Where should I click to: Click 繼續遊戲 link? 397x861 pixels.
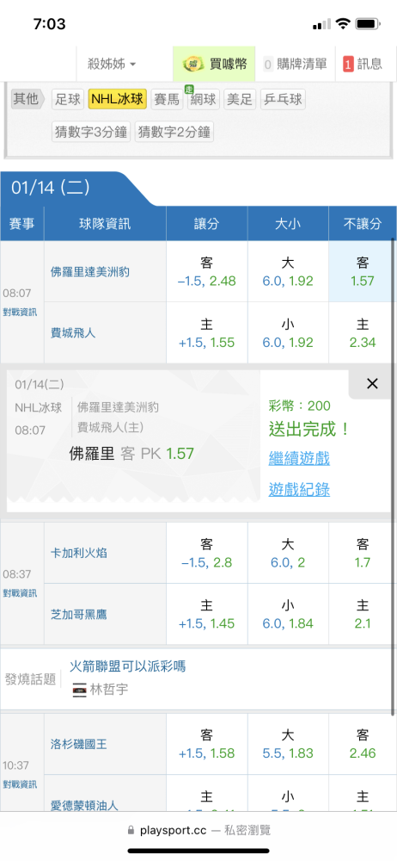[x=299, y=458]
